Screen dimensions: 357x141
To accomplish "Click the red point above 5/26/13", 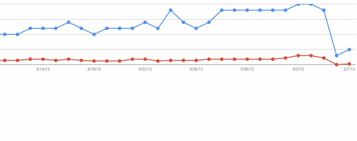I will pyautogui.click(x=196, y=60).
